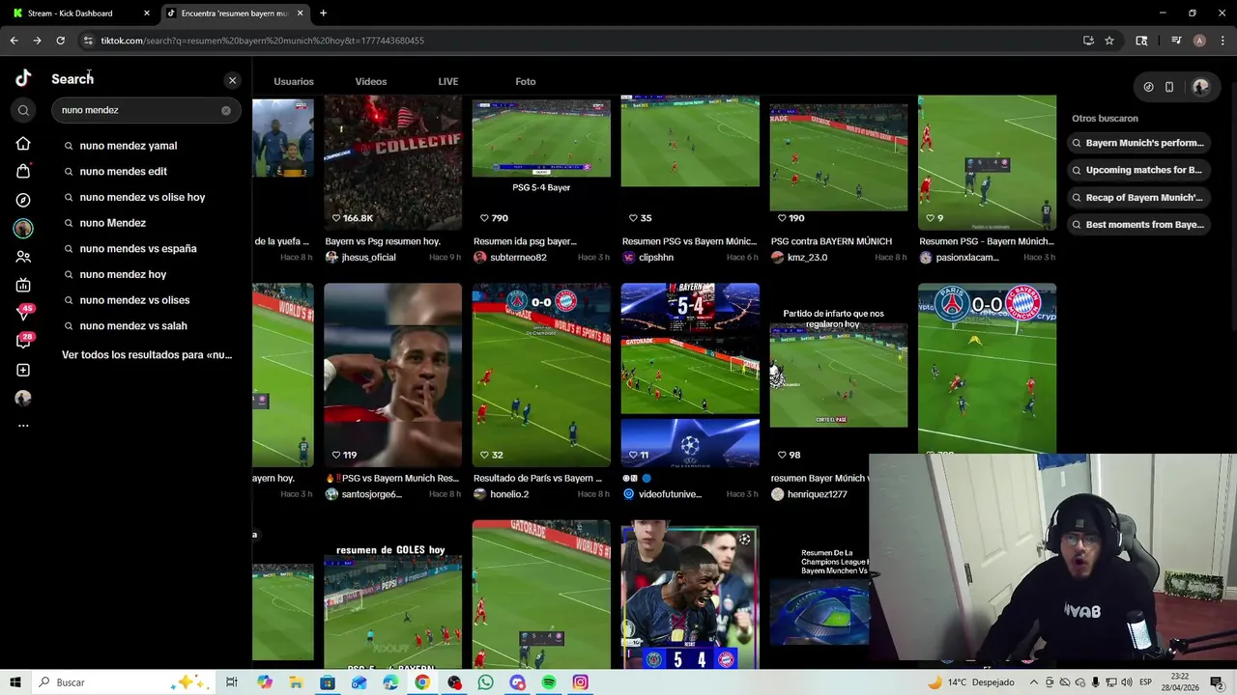
Task: Open the Chrome media controls icon
Action: click(x=1176, y=41)
